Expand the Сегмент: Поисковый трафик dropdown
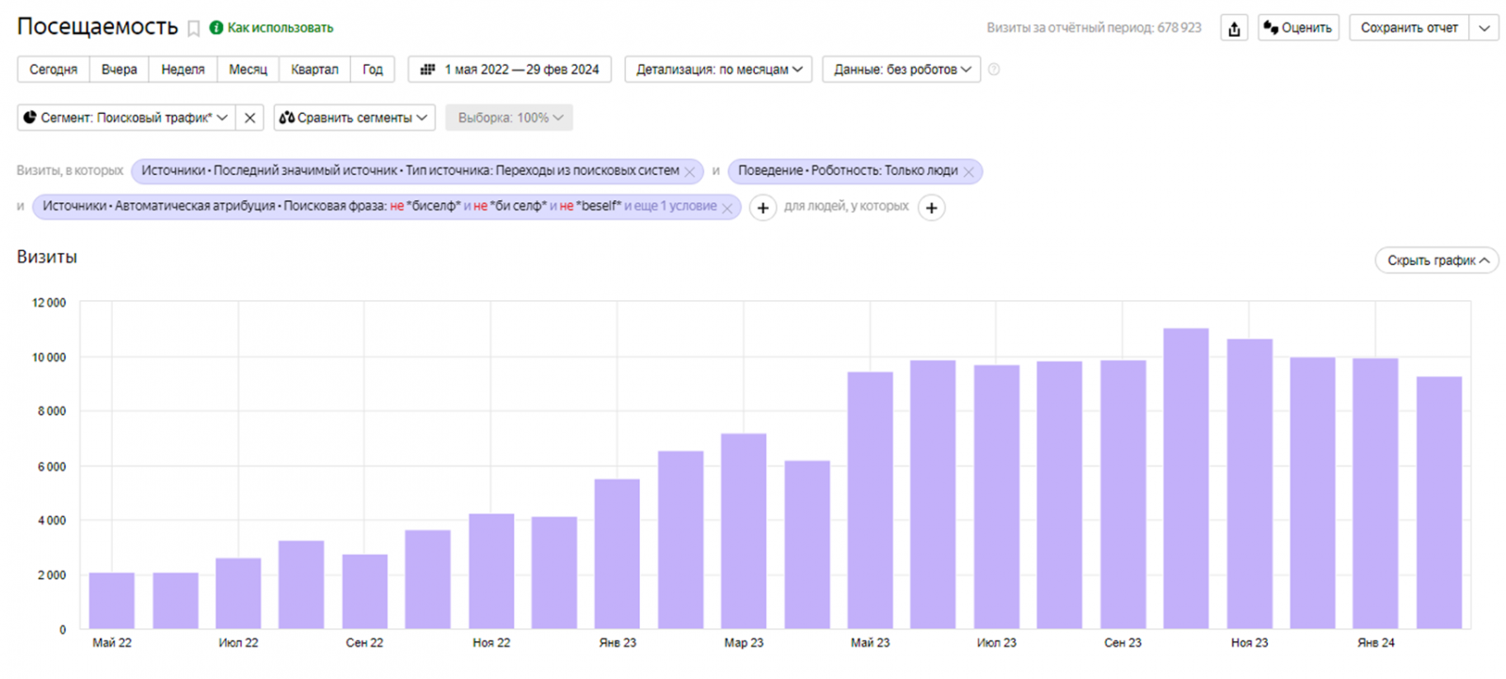The height and width of the screenshot is (679, 1506). tap(126, 118)
